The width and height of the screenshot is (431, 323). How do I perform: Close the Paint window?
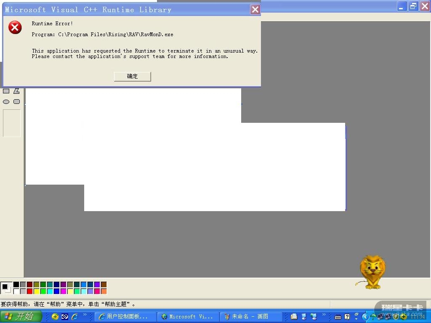(424, 6)
